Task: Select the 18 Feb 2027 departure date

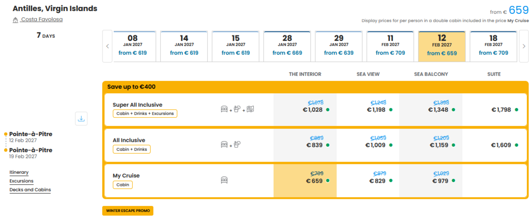Action: (493, 46)
